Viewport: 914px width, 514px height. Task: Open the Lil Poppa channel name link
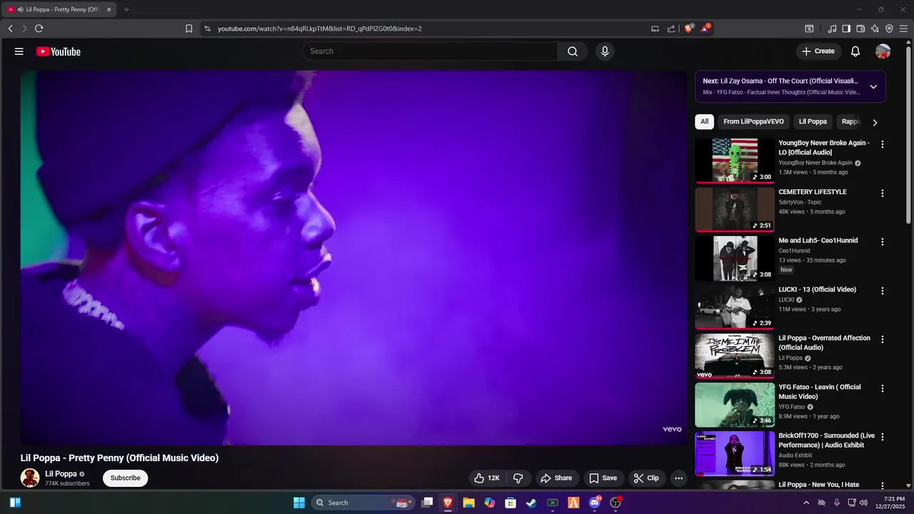pyautogui.click(x=61, y=474)
